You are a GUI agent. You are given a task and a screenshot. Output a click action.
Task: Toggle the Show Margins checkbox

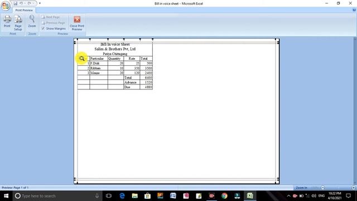tap(43, 28)
